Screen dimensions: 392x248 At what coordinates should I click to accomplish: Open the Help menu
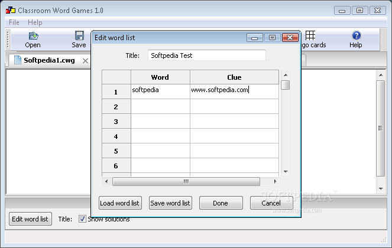[35, 22]
